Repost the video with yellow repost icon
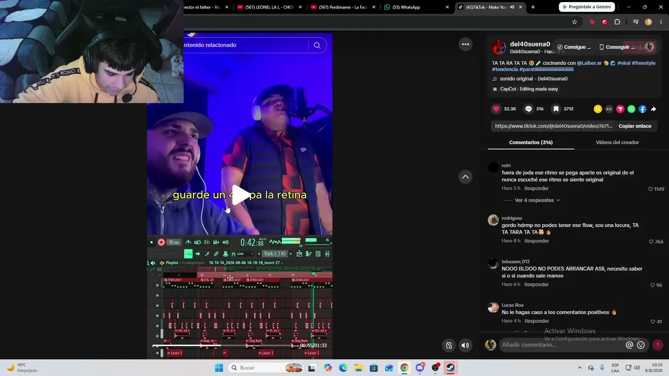The height and width of the screenshot is (376, 669). click(598, 109)
